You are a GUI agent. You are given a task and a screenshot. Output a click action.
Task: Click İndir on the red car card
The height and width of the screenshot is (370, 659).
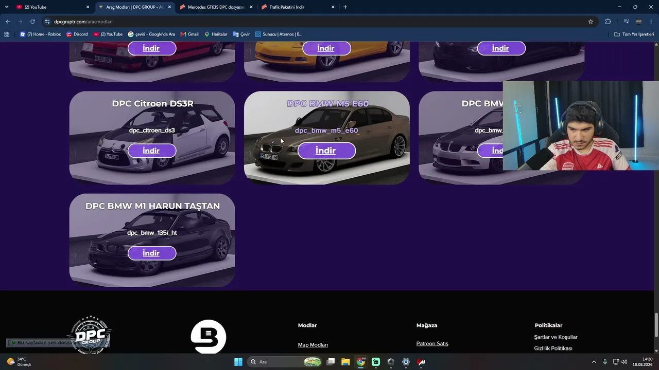[x=151, y=48]
